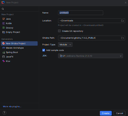Image resolution: width=128 pixels, height=116 pixels.
Task: Pick the Spring Boot leaf icon
Action: pyautogui.click(x=3, y=52)
